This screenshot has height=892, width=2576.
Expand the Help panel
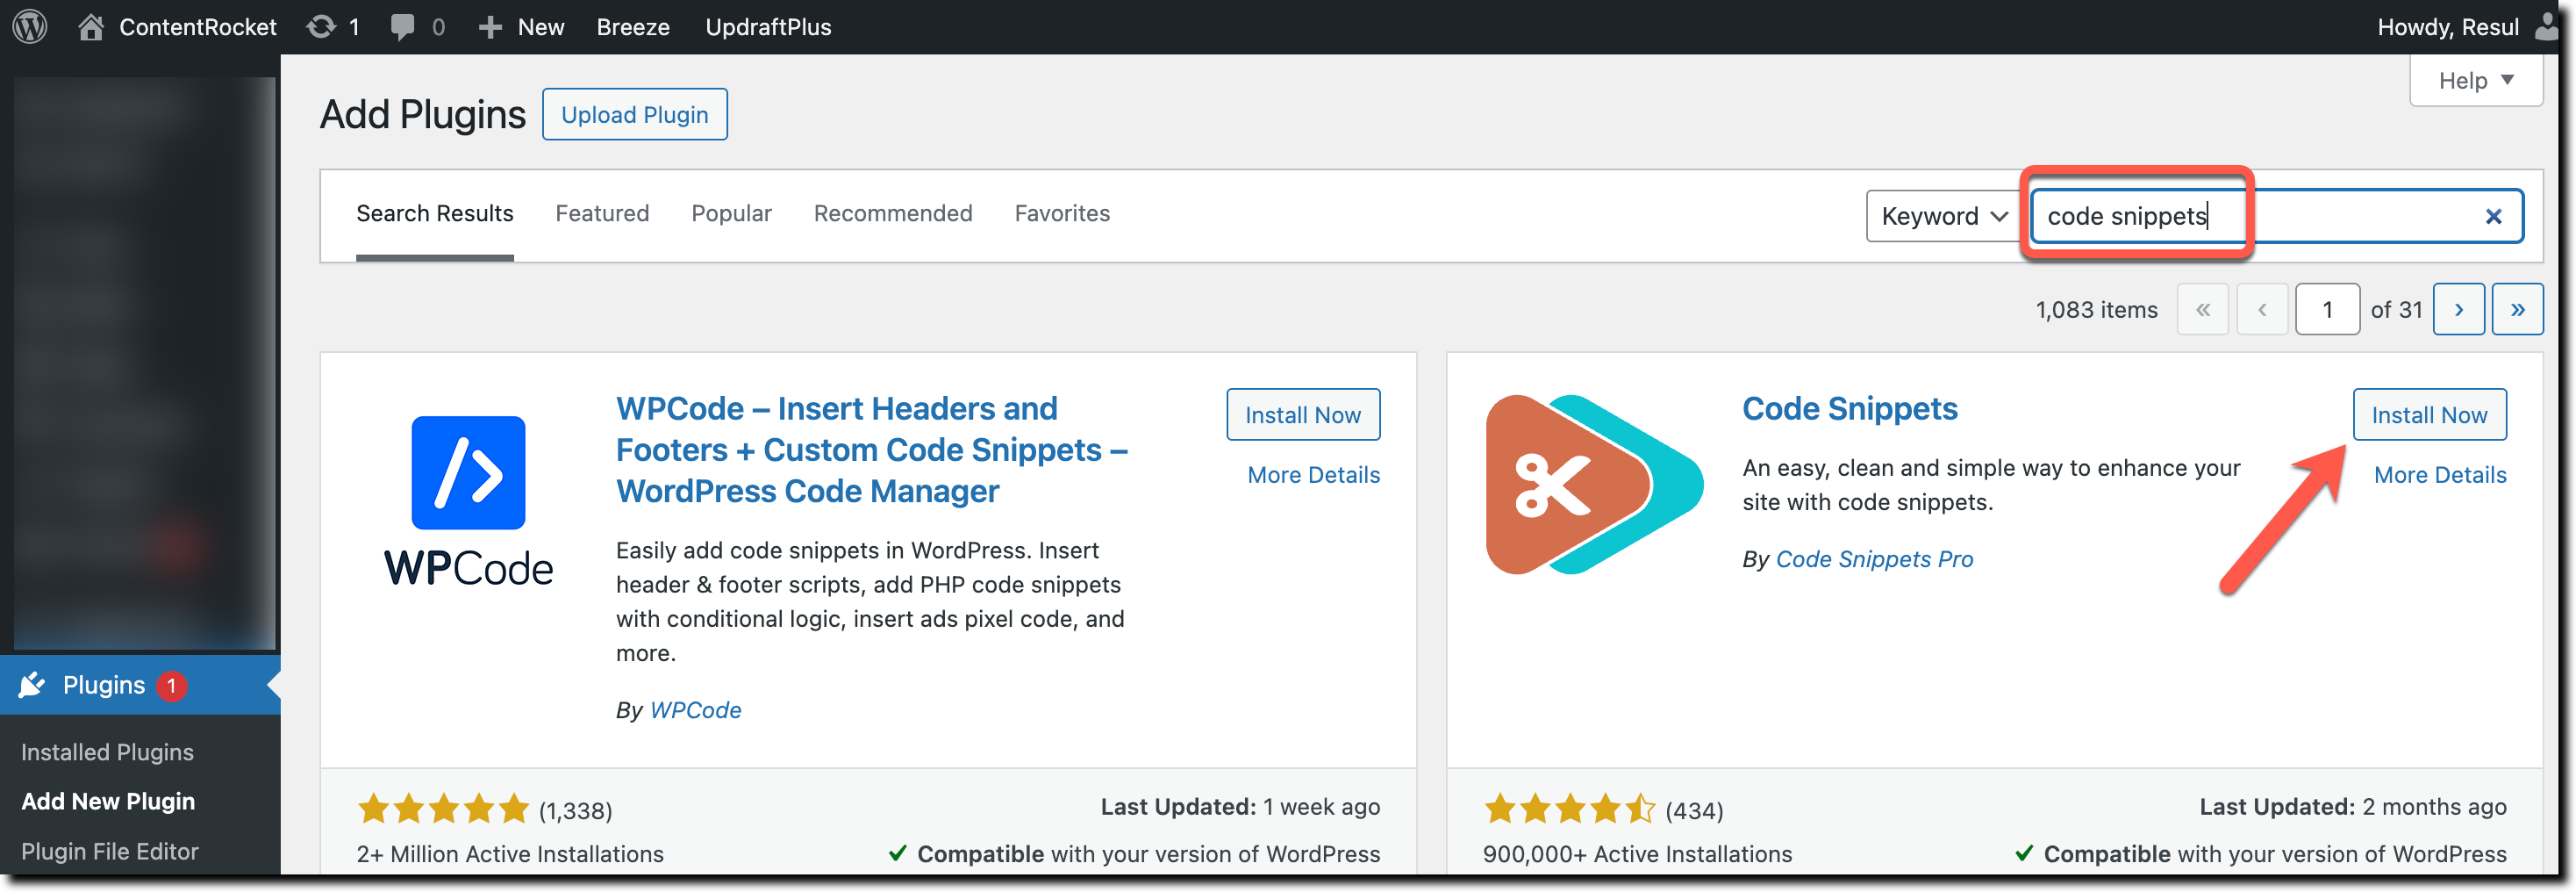tap(2475, 80)
